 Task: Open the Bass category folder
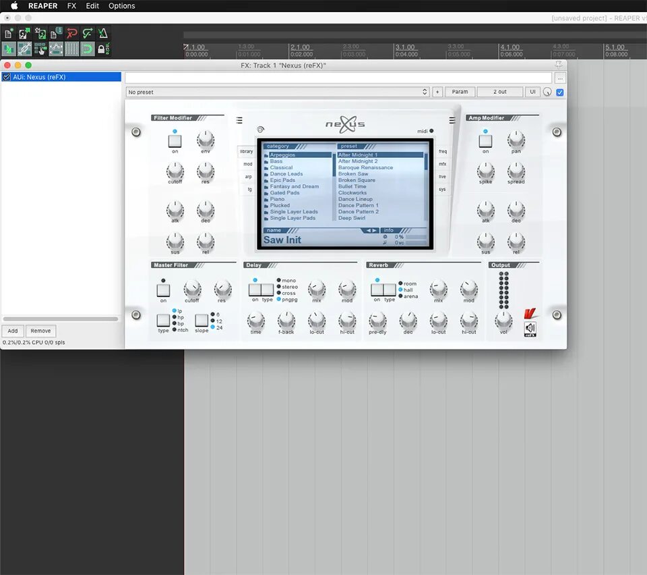click(297, 161)
